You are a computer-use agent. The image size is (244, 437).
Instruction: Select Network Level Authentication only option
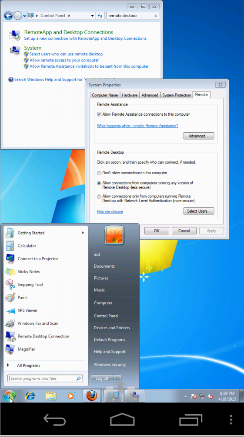point(99,196)
